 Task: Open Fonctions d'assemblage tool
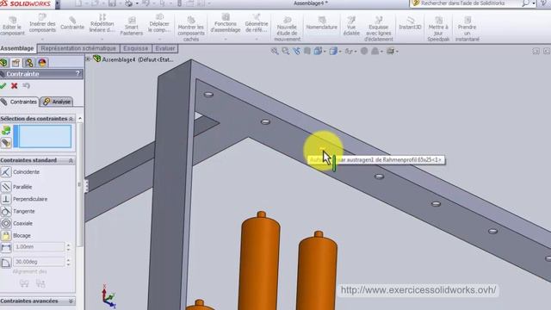click(x=226, y=24)
